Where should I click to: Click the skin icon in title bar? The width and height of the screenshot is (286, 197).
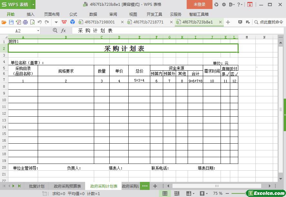click(x=216, y=4)
